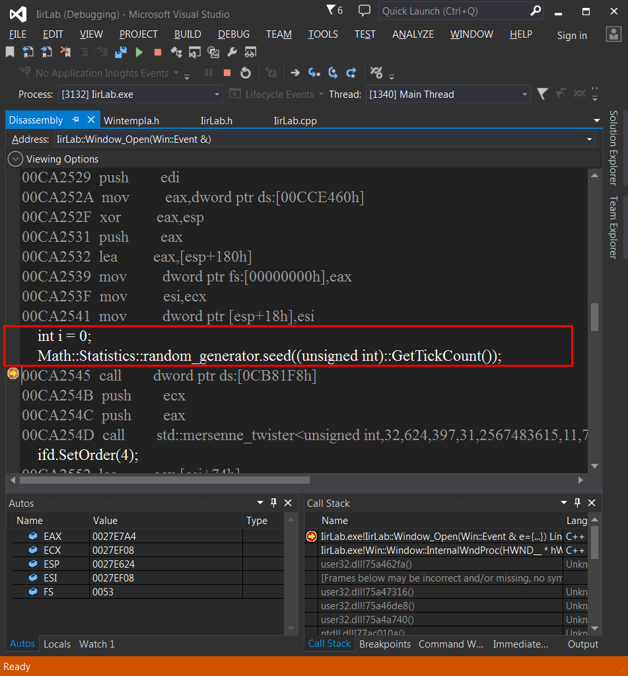Open the BUILD menu
Screen dimensions: 628x676
188,34
